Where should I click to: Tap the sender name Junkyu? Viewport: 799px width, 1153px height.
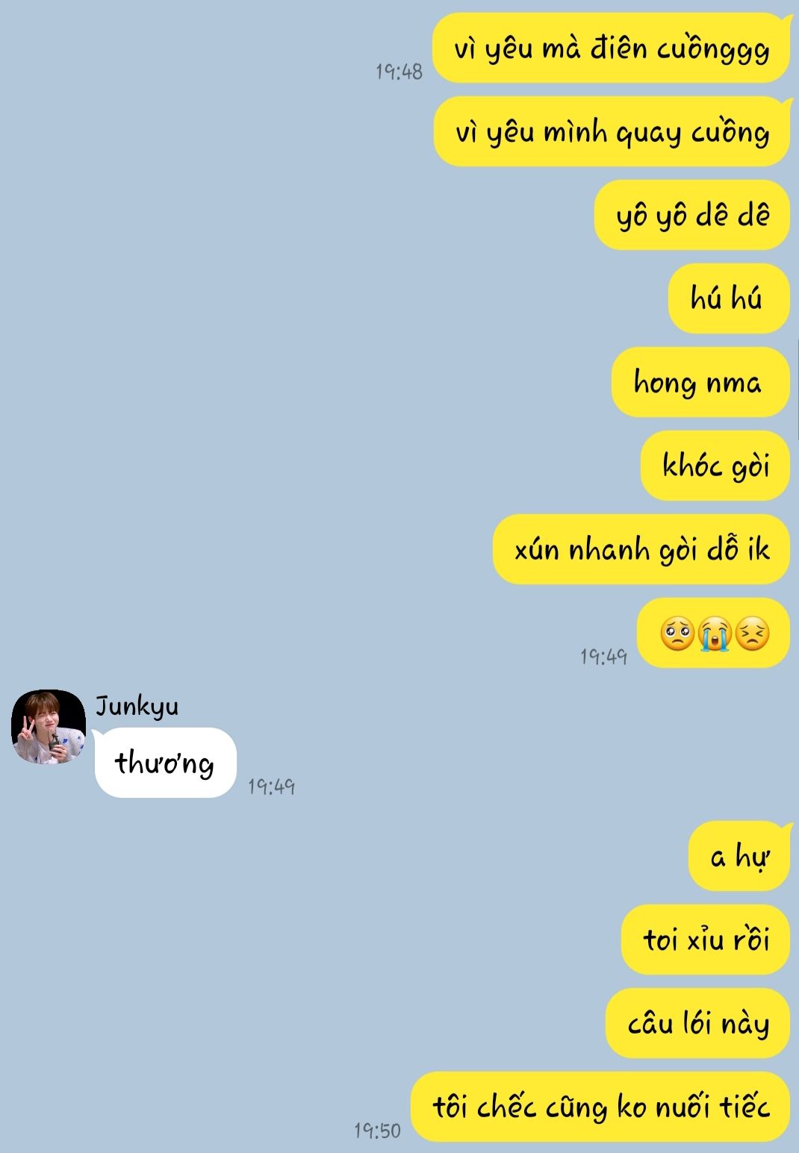(x=137, y=706)
